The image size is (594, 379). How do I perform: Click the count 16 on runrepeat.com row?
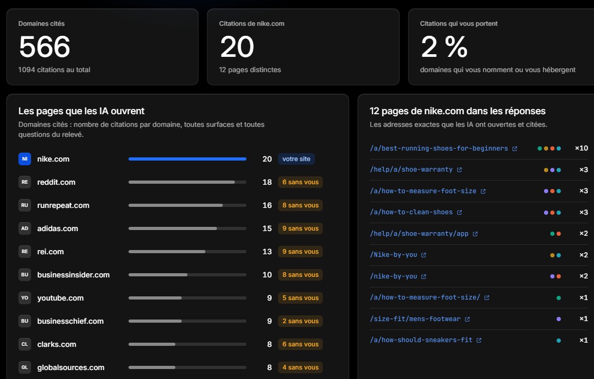[x=267, y=205]
